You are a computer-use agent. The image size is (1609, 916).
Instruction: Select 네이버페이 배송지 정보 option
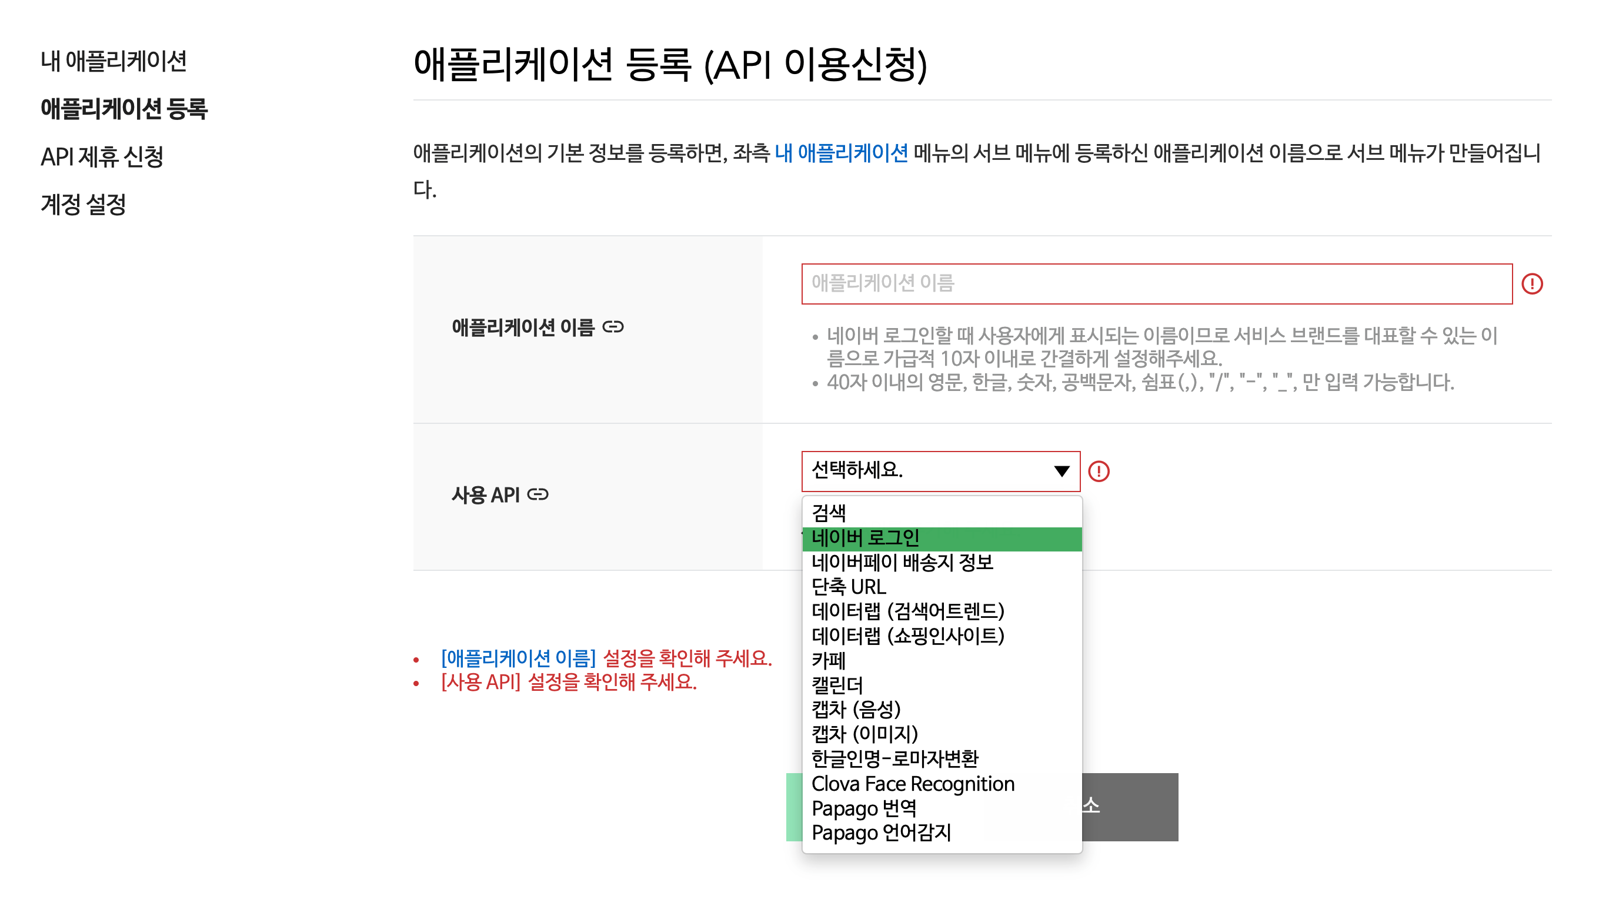(902, 563)
